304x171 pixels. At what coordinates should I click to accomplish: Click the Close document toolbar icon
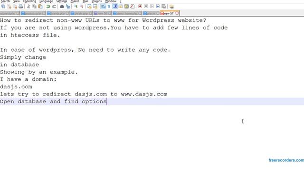tap(9, 7)
